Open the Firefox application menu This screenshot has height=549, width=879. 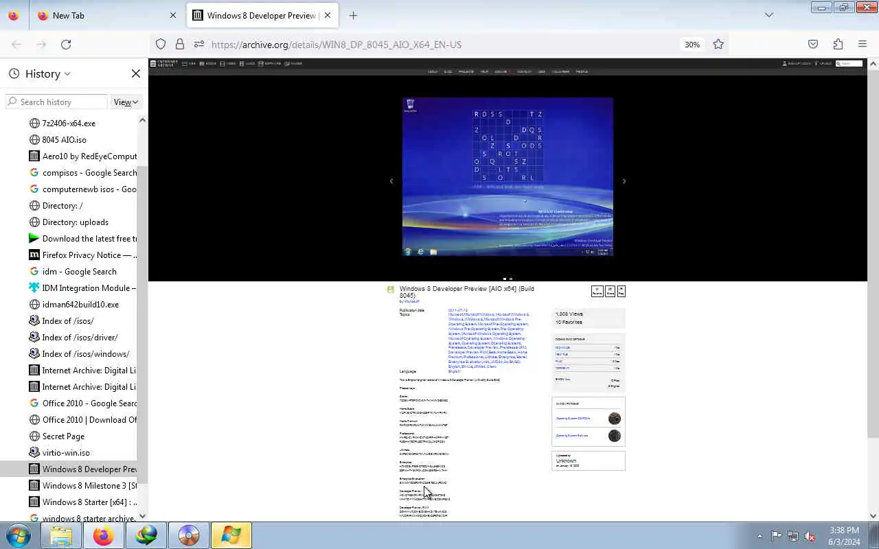coord(863,44)
